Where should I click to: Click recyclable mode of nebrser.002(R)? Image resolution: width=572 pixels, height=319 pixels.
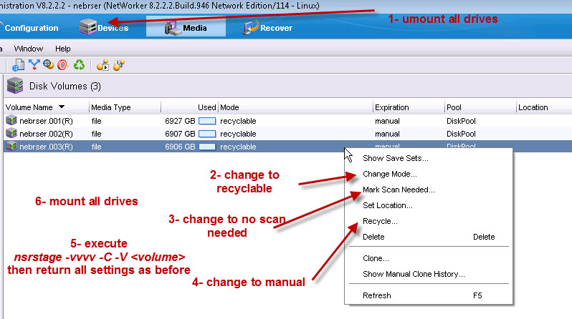[x=238, y=134]
